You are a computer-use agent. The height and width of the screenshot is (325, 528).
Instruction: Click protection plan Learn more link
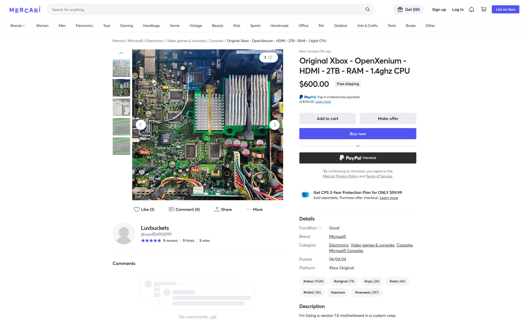pyautogui.click(x=389, y=198)
